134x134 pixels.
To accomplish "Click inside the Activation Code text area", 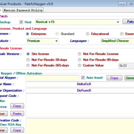I will [80, 126].
